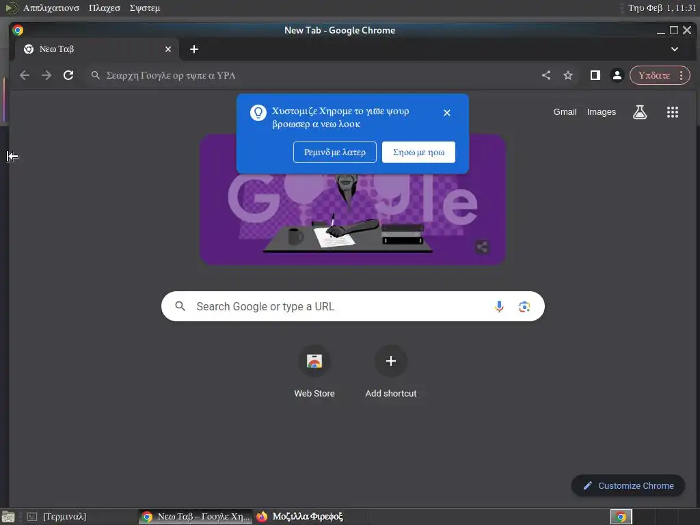Screen dimensions: 700x525
Task: Share the Google doodle
Action: [482, 247]
